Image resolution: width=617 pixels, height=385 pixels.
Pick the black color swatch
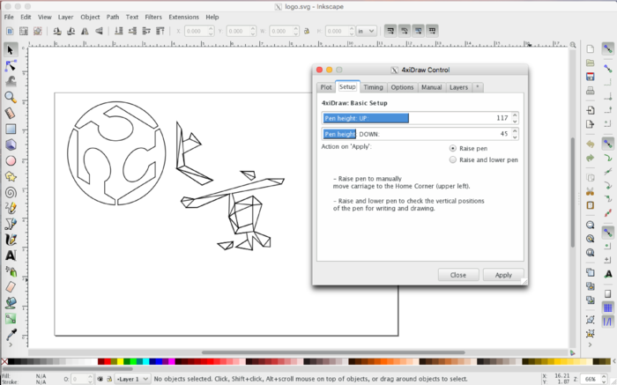pyautogui.click(x=11, y=361)
